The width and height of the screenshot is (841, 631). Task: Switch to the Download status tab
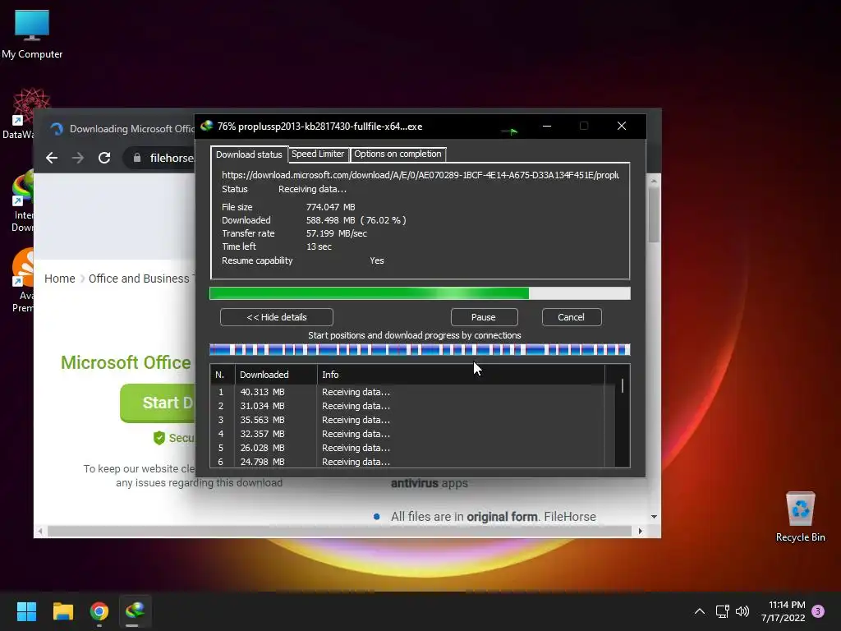[249, 154]
